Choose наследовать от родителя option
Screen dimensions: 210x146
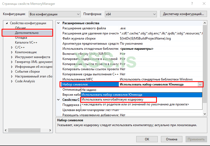click(x=142, y=104)
